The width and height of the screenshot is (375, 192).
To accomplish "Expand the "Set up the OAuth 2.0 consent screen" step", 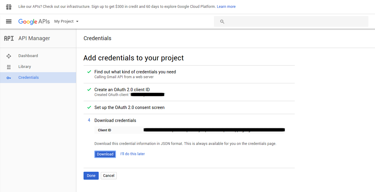I will point(129,107).
